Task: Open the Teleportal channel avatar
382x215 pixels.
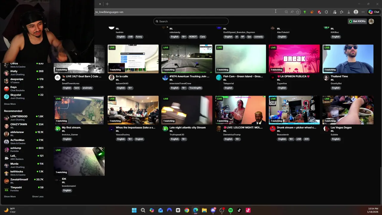Action: coord(219,78)
